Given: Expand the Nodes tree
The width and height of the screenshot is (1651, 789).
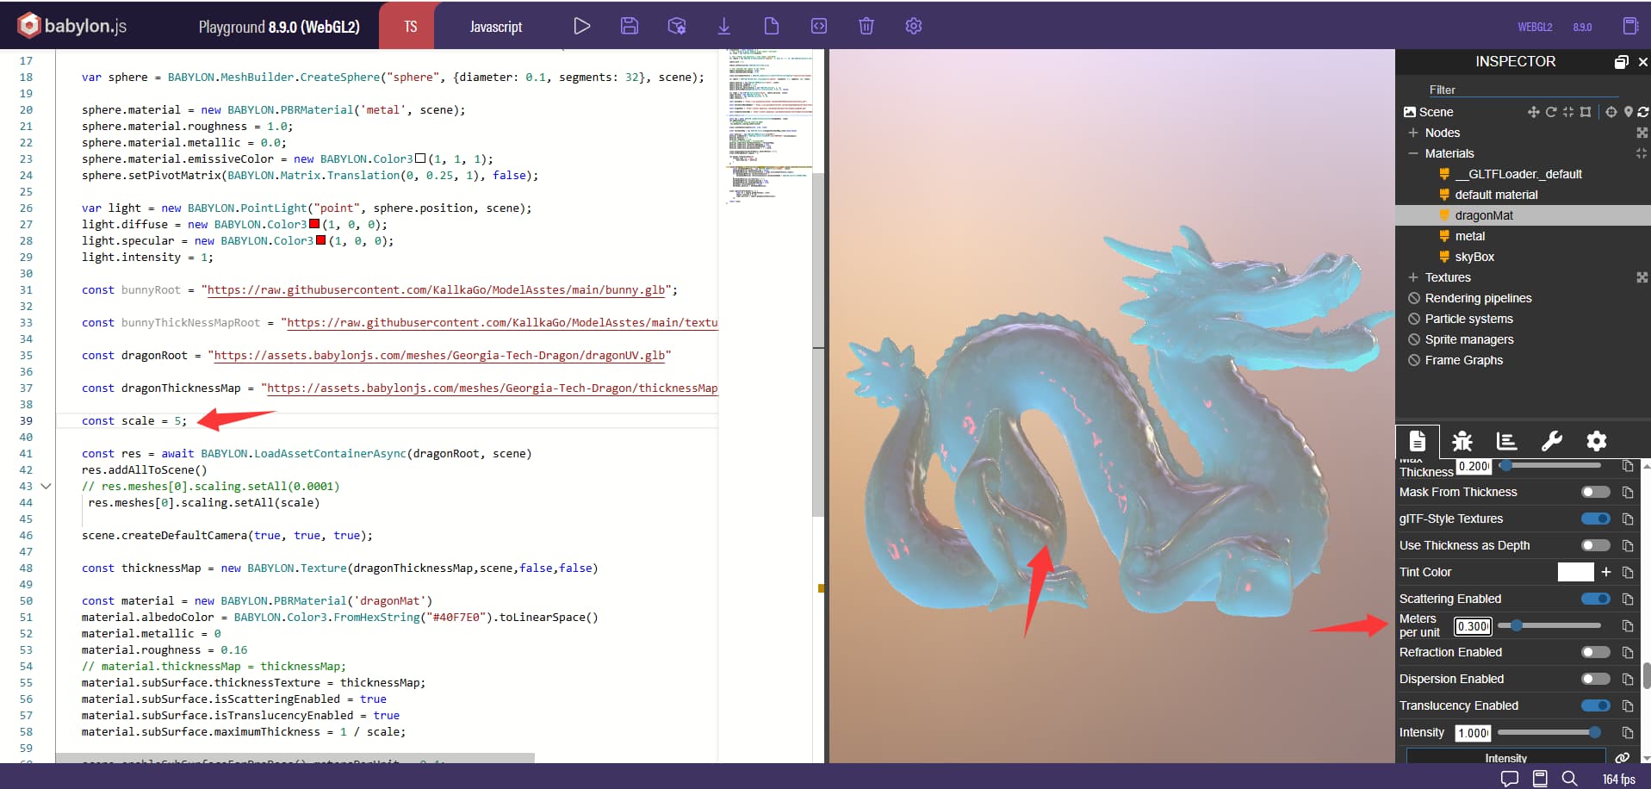Looking at the screenshot, I should coord(1413,133).
